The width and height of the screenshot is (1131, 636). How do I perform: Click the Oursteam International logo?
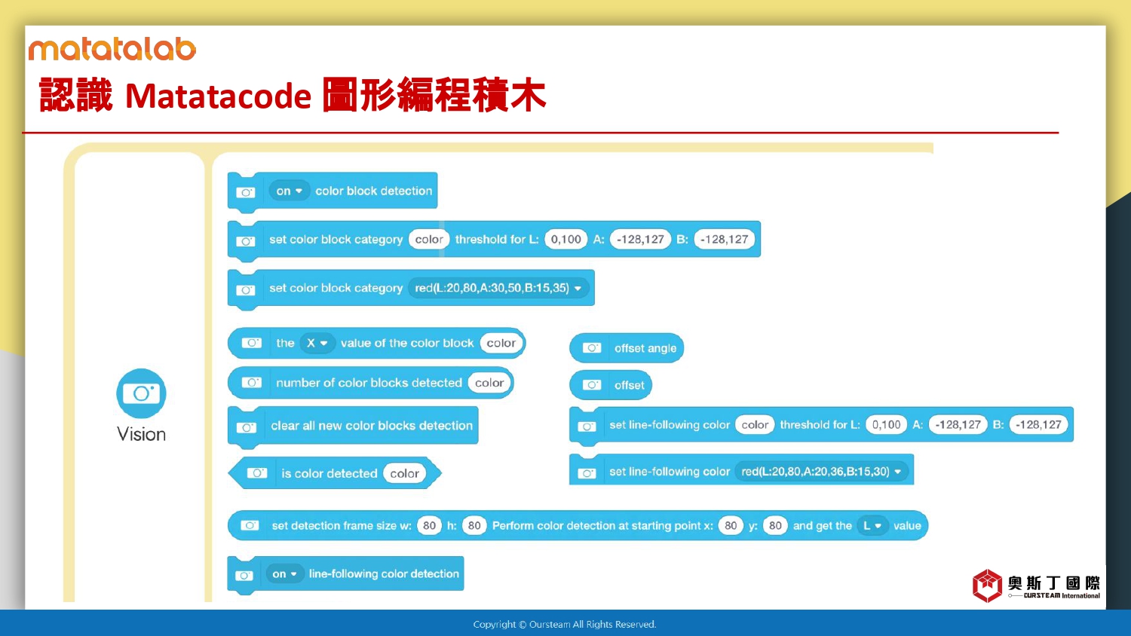[1036, 586]
